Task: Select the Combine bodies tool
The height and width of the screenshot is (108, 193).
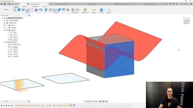Action: coord(59,10)
